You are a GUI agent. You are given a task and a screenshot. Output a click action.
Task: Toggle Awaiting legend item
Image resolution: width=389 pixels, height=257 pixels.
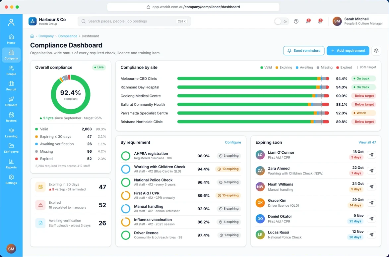pos(304,68)
